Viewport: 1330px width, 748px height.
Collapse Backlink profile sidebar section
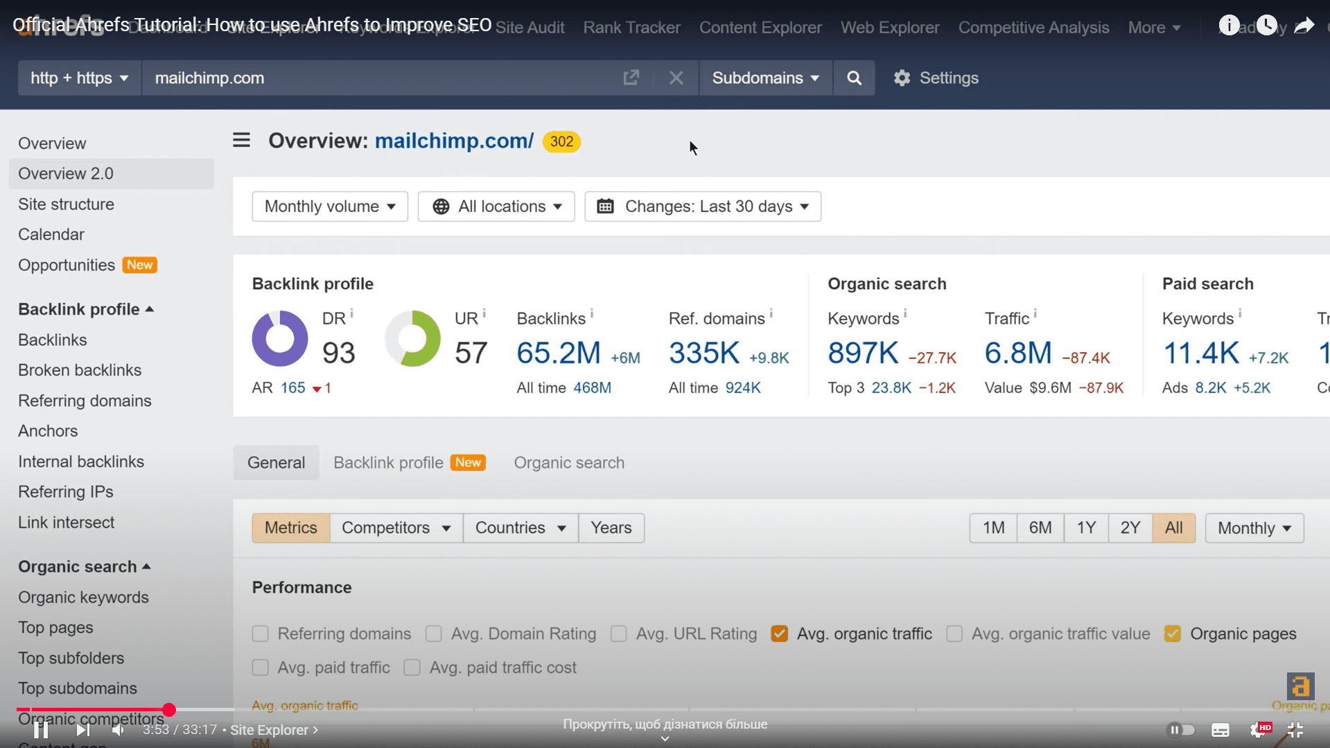[86, 309]
